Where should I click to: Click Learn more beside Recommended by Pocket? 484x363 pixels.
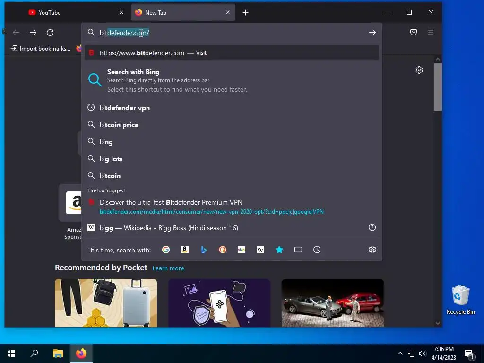168,268
